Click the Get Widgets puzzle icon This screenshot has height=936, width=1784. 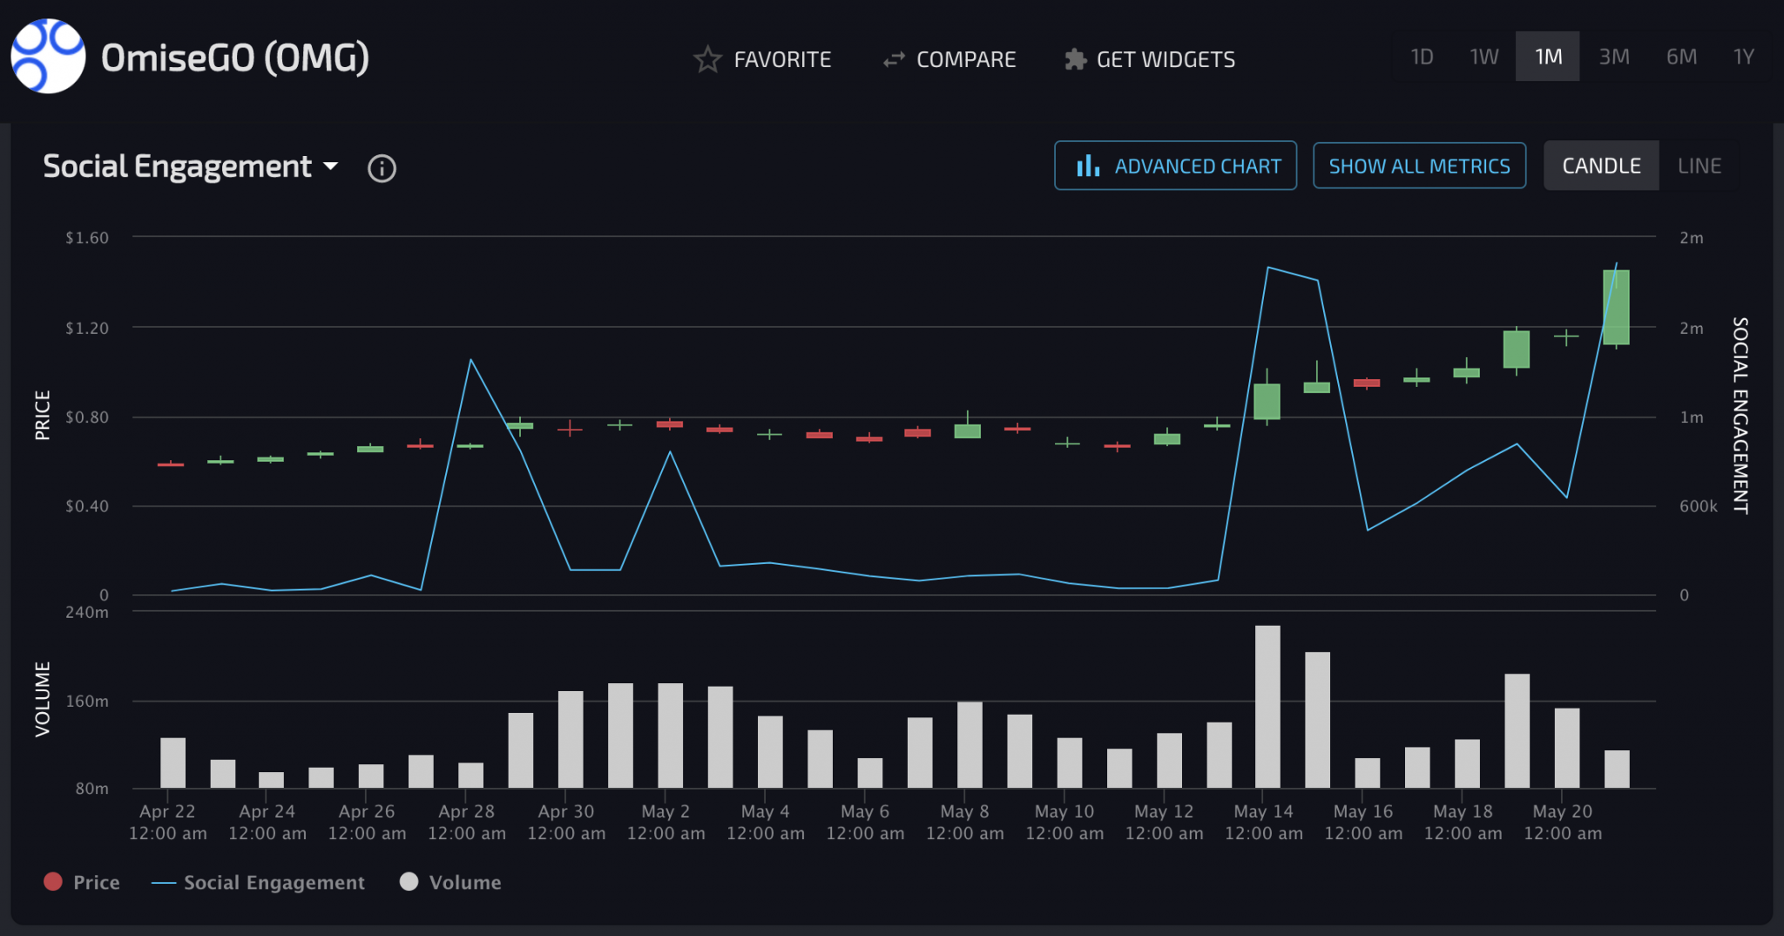(1075, 59)
